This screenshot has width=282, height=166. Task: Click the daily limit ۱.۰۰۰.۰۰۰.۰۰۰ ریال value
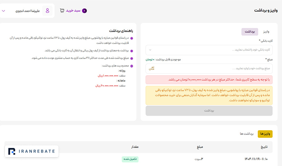pyautogui.click(x=108, y=76)
